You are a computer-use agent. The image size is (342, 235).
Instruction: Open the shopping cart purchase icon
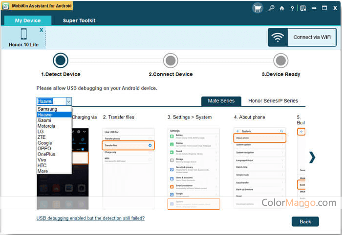[257, 8]
